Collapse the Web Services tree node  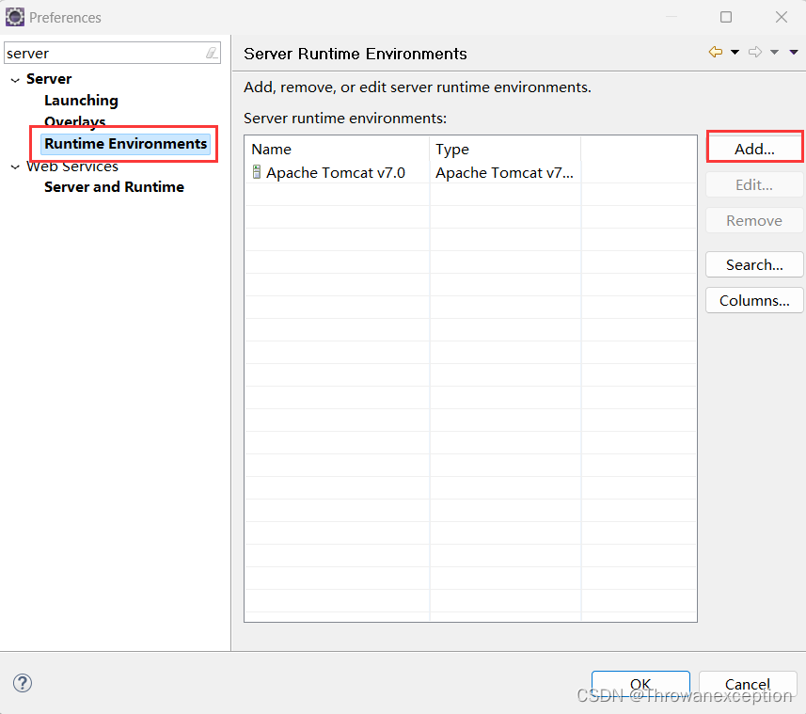[x=15, y=167]
